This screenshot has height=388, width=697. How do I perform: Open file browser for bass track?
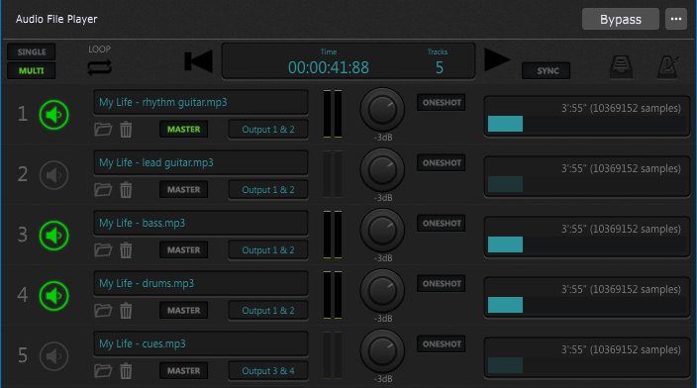pos(103,250)
